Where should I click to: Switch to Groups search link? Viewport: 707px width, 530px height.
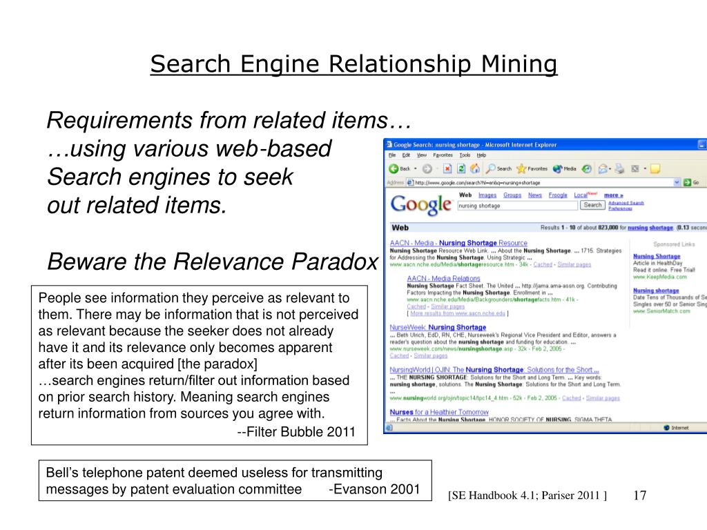click(x=512, y=195)
